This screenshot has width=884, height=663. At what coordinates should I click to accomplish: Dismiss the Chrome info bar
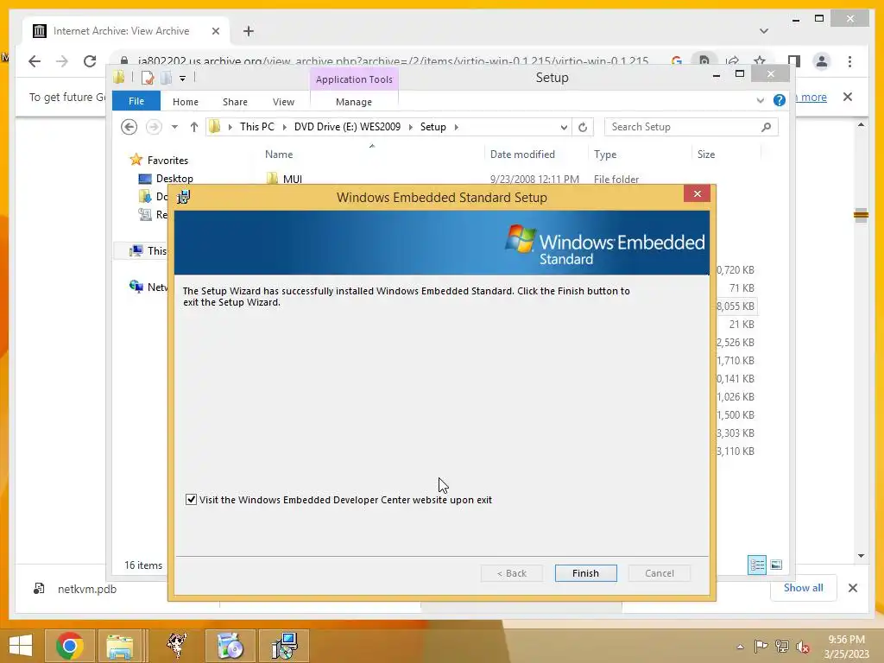point(848,97)
